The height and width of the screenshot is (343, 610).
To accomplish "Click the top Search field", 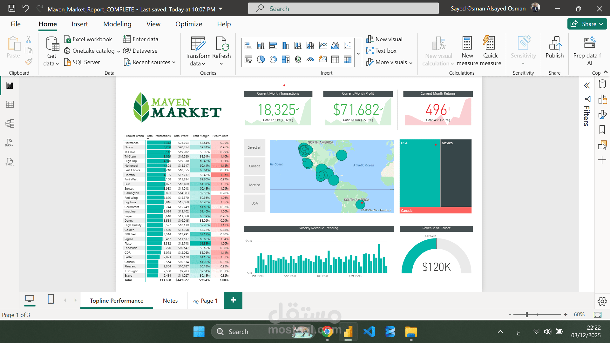I will pyautogui.click(x=343, y=9).
